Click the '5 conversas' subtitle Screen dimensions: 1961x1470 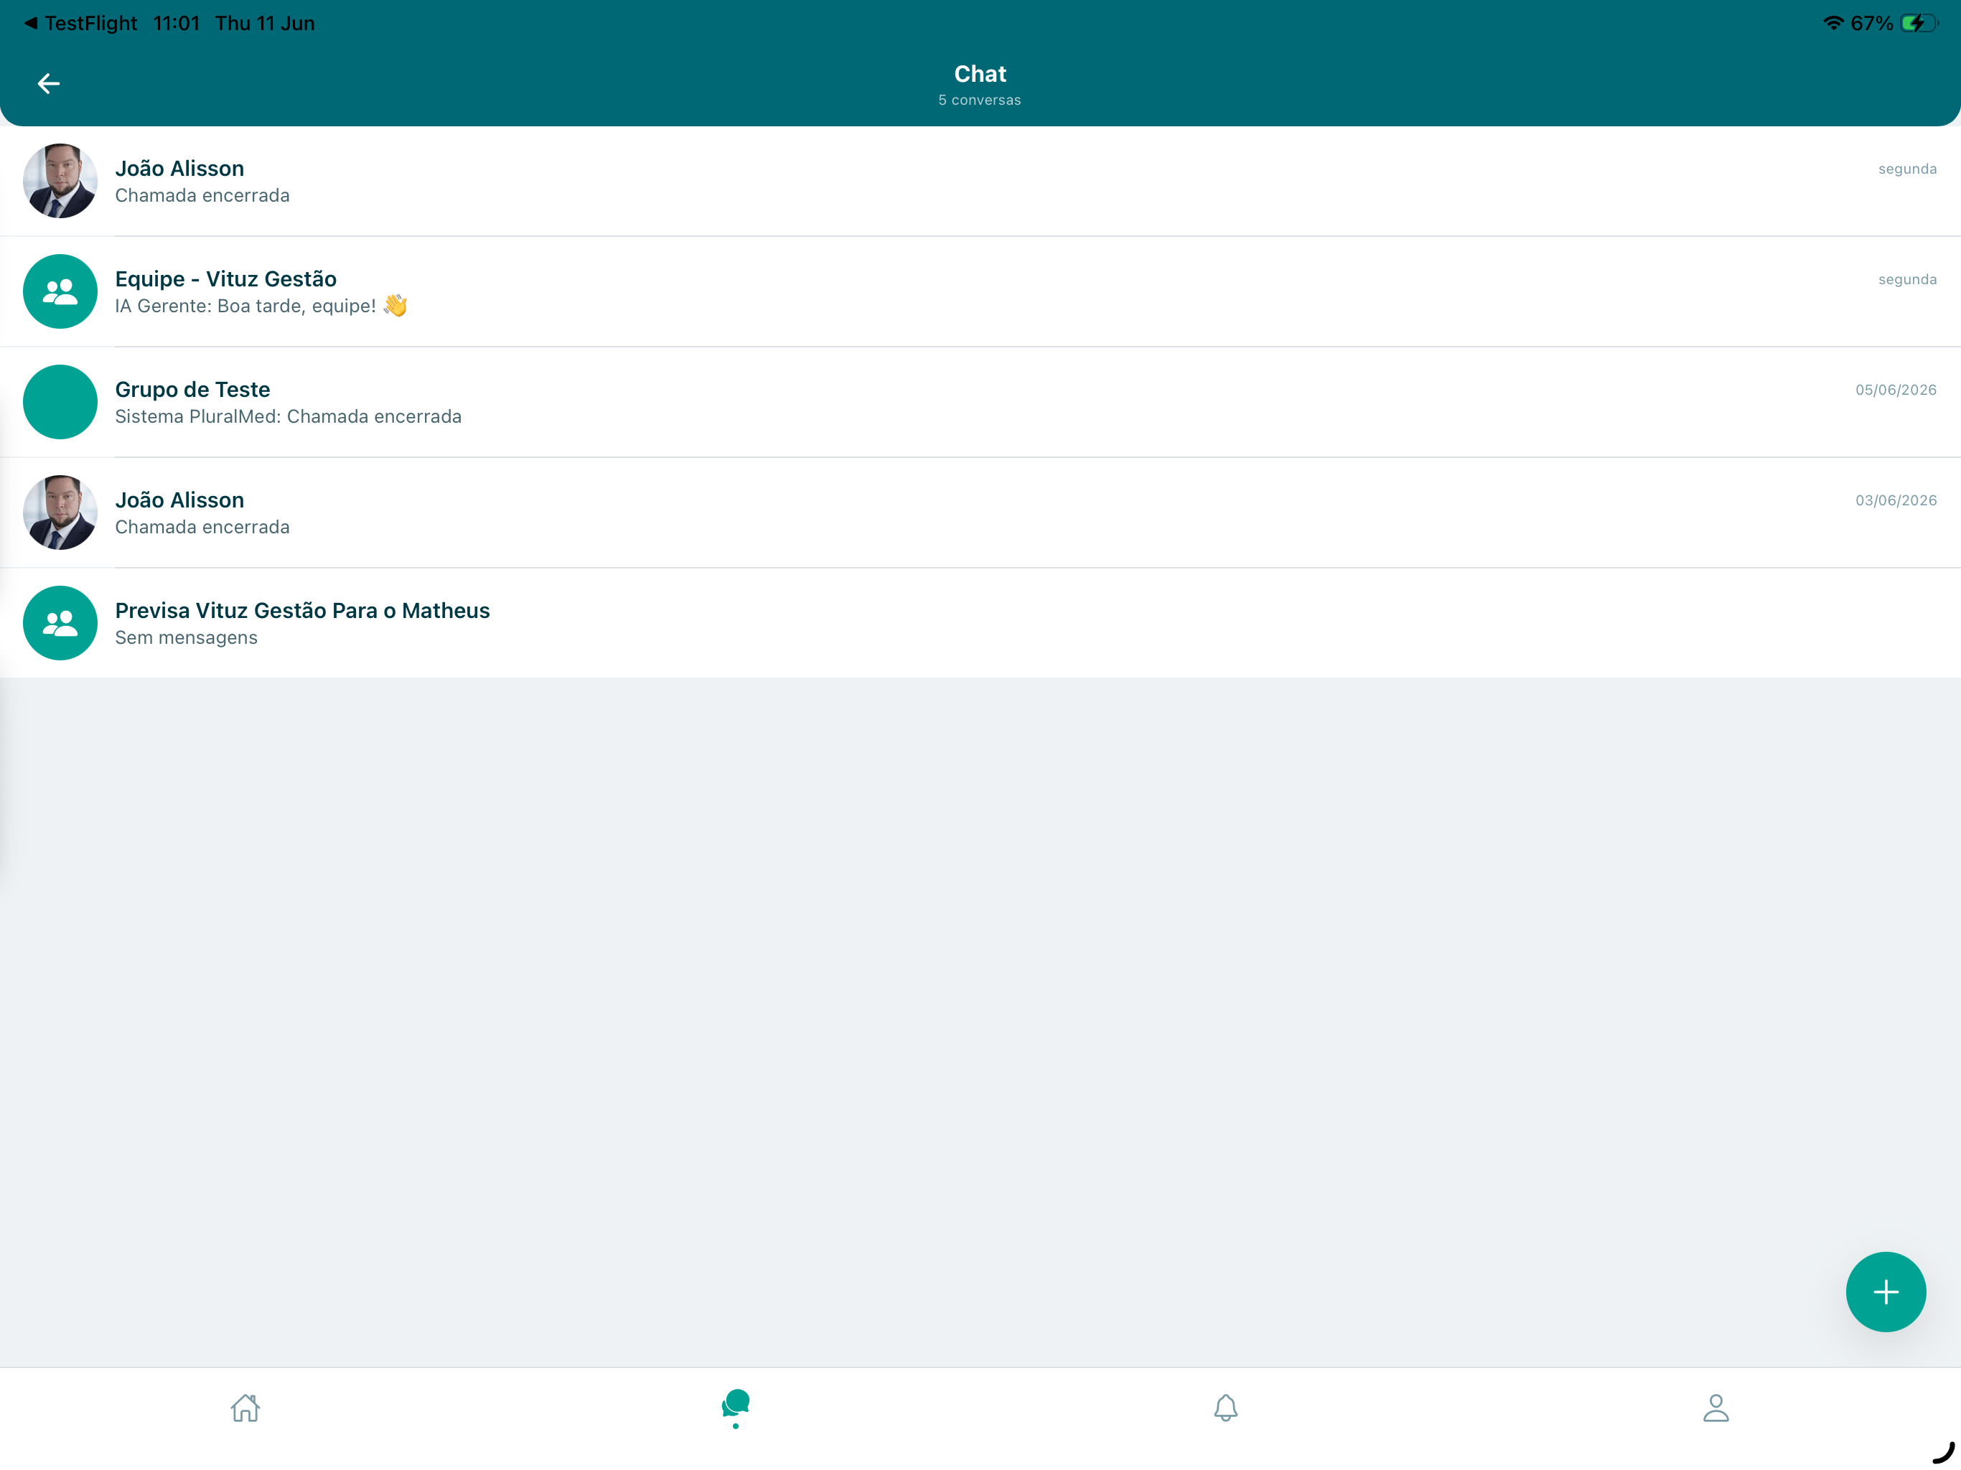[980, 100]
